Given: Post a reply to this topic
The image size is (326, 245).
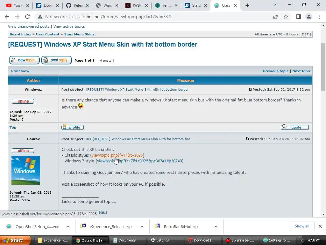Looking at the screenshot, I should point(57,60).
